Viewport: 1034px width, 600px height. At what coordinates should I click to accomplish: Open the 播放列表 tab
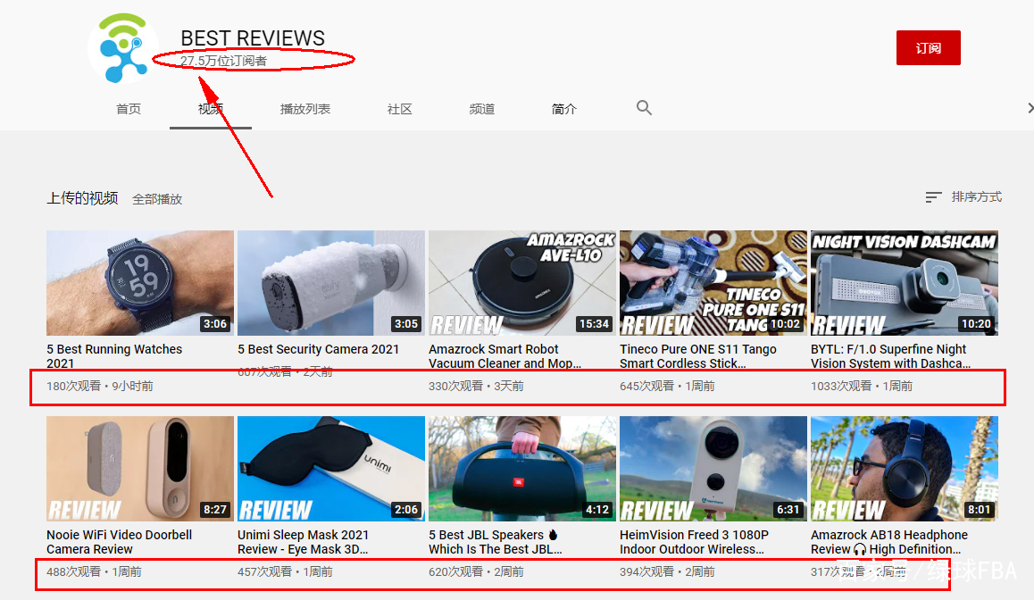(305, 109)
